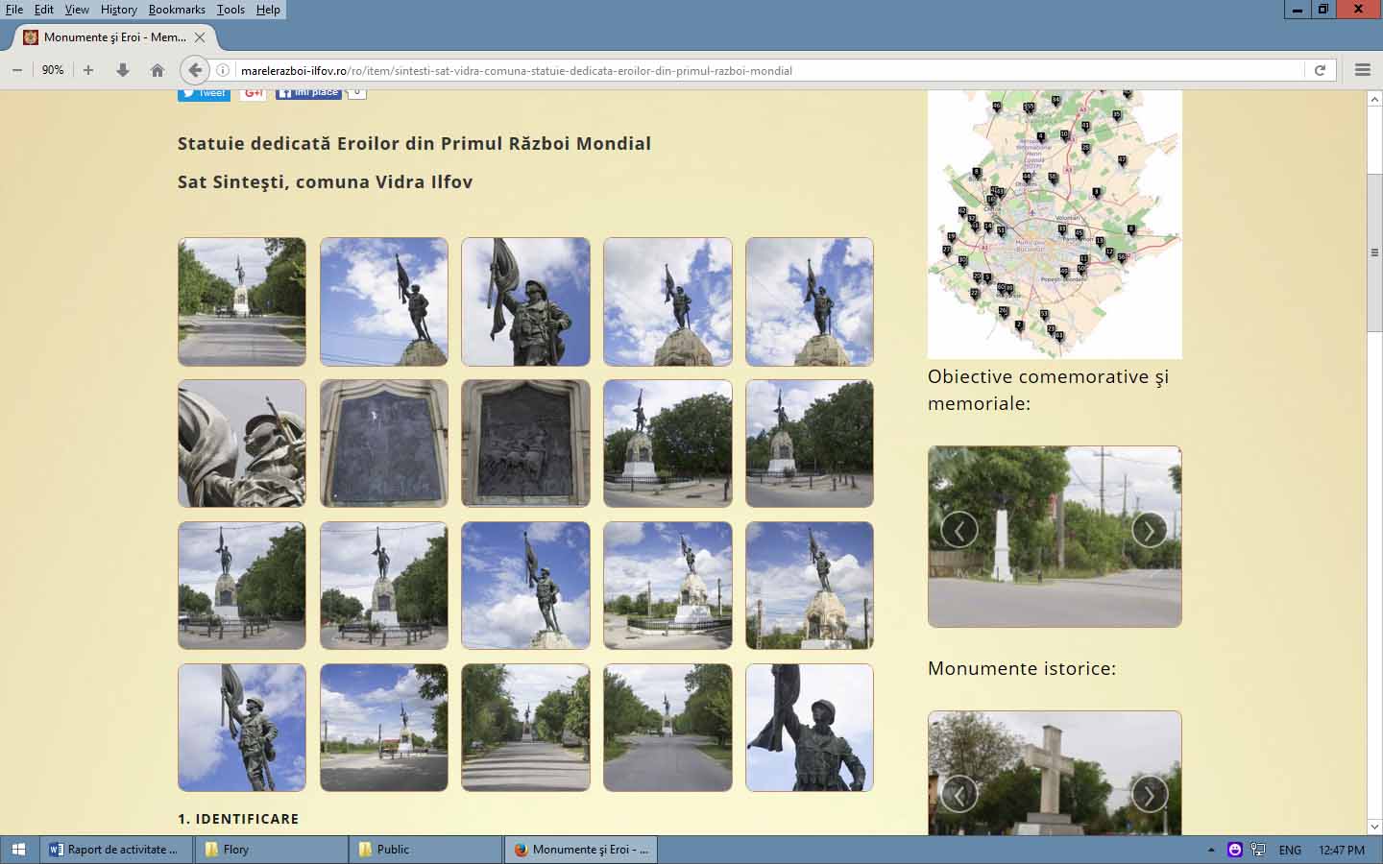Click the Facebook like count box
The image size is (1383, 864).
pyautogui.click(x=356, y=93)
